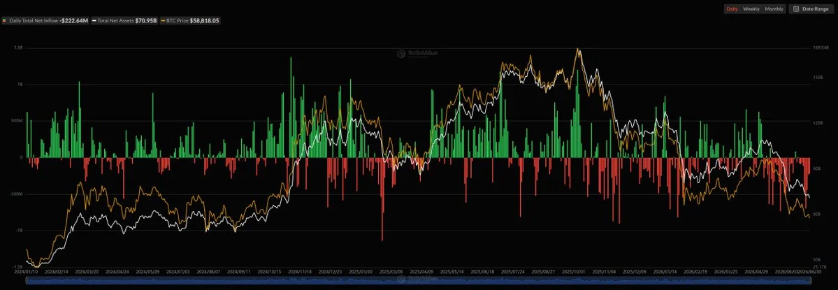This screenshot has height=290, width=838.
Task: Click the 120B label on right axis
Action: tap(818, 123)
